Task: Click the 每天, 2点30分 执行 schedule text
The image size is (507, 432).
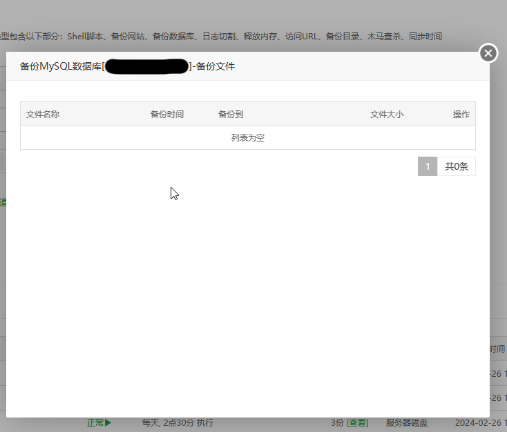Action: point(178,422)
